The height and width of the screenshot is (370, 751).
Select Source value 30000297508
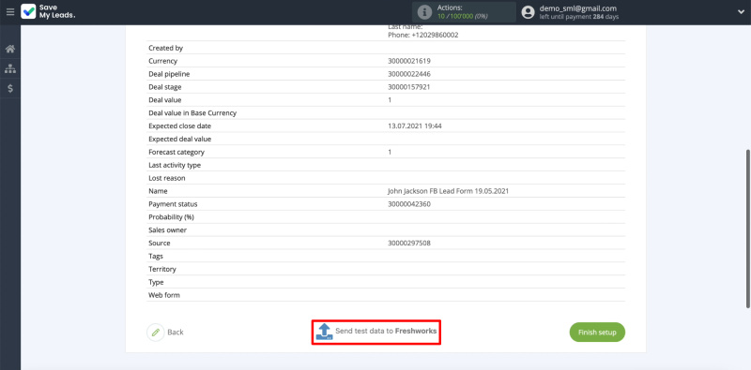pyautogui.click(x=409, y=244)
